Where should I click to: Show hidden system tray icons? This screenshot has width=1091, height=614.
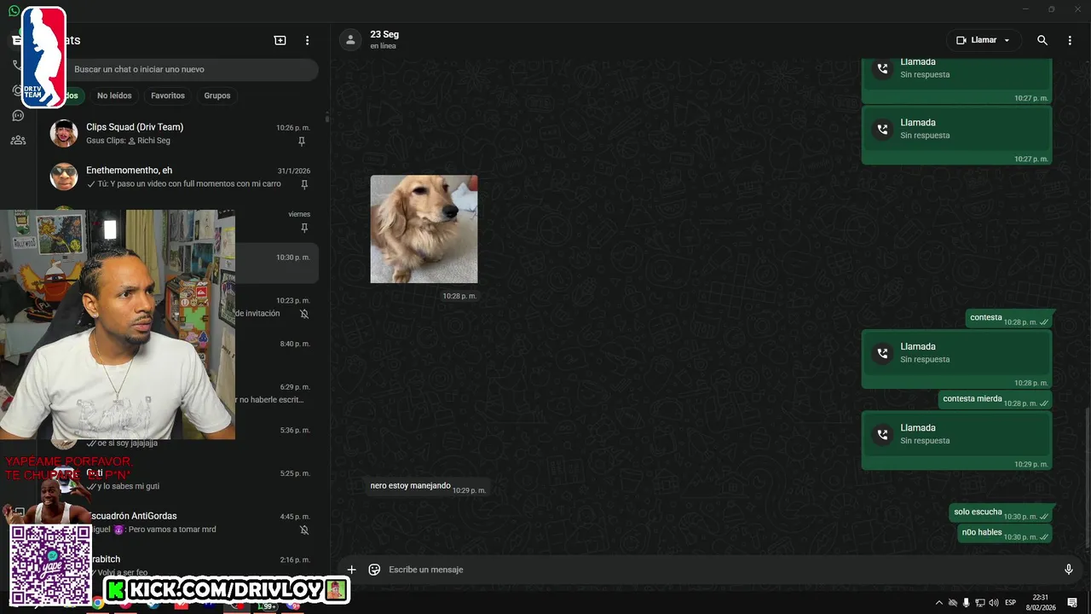pyautogui.click(x=939, y=603)
